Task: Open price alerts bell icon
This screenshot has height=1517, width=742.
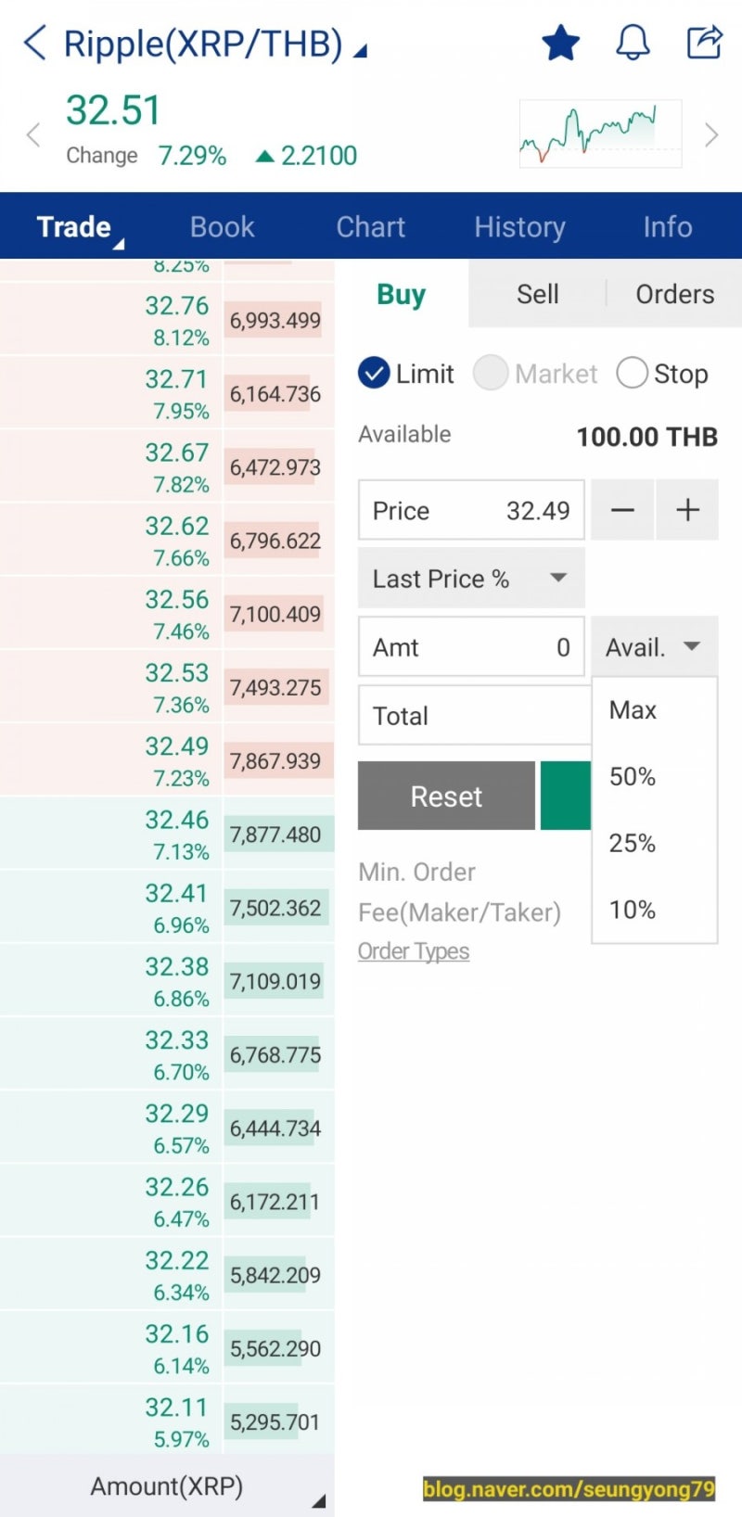Action: point(633,43)
